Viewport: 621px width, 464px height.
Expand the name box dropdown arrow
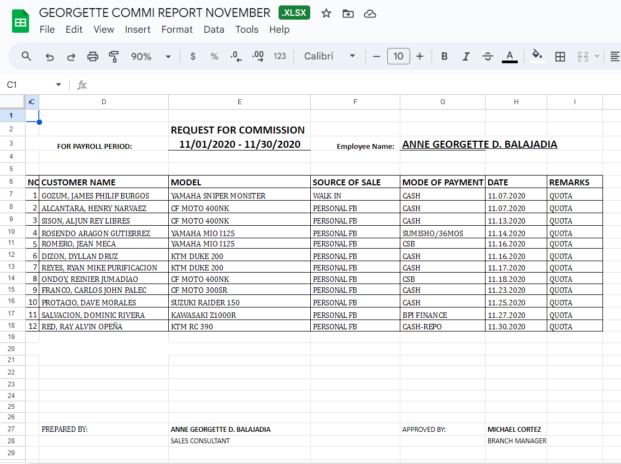tap(58, 85)
